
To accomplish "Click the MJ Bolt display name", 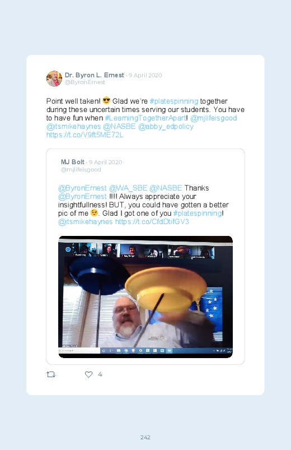I will [73, 162].
